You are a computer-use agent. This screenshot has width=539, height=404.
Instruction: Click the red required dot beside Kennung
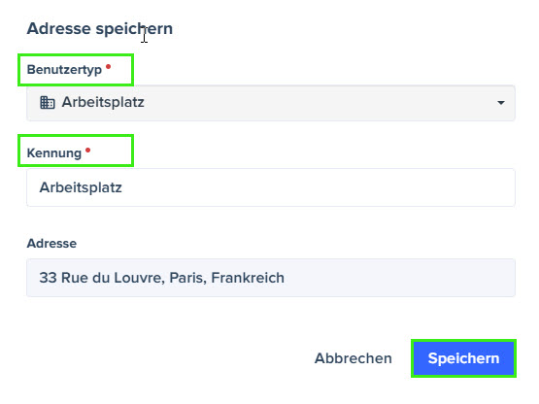(88, 150)
